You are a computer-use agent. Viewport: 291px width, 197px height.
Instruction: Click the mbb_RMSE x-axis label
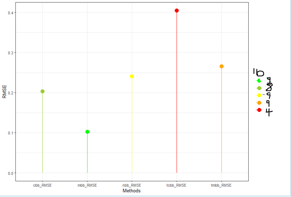(87, 185)
